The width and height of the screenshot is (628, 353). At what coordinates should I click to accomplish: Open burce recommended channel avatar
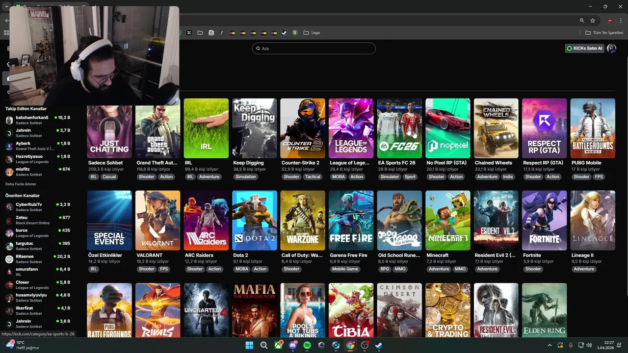[9, 233]
